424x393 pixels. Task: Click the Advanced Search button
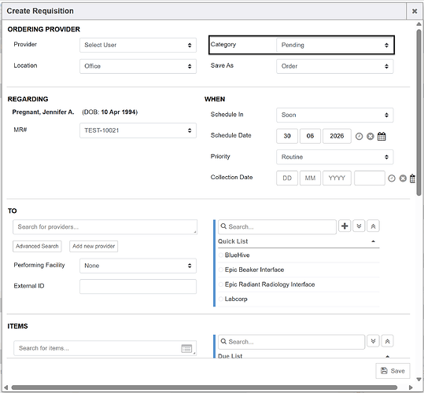pyautogui.click(x=37, y=246)
